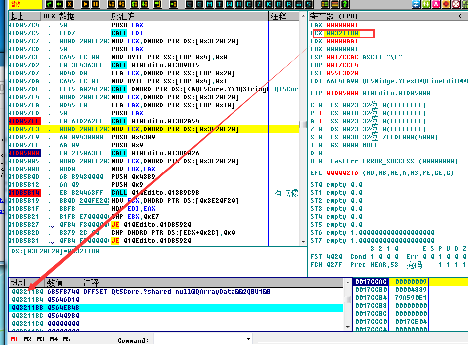Click the 反汇编 column header
Image resolution: width=468 pixels, height=345 pixels.
[x=189, y=16]
